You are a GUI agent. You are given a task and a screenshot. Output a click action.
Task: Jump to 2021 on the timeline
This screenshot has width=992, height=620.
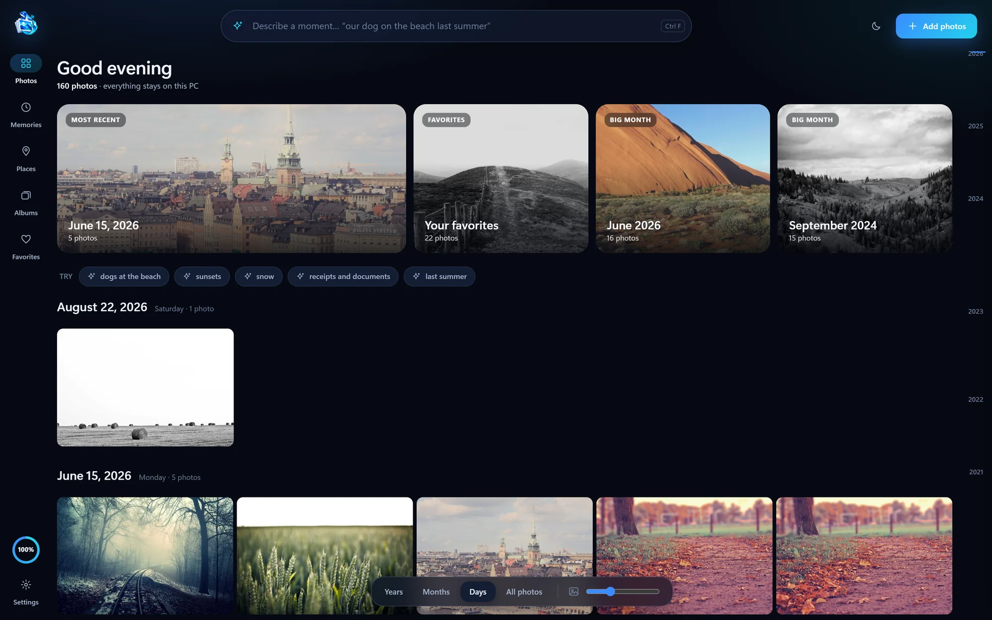click(x=976, y=472)
